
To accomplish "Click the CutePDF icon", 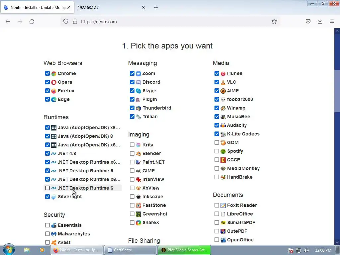I will point(223,231).
